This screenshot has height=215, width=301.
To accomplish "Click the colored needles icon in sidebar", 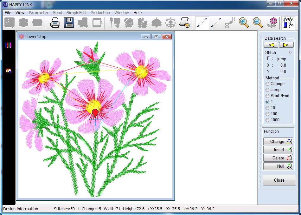I will pyautogui.click(x=8, y=45).
